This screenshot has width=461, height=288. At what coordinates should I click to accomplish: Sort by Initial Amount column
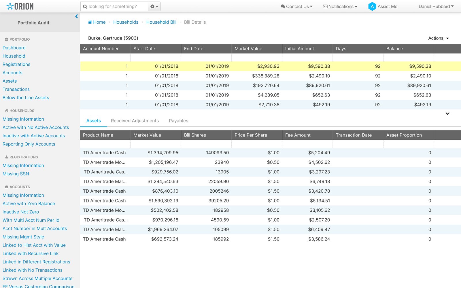click(x=307, y=49)
